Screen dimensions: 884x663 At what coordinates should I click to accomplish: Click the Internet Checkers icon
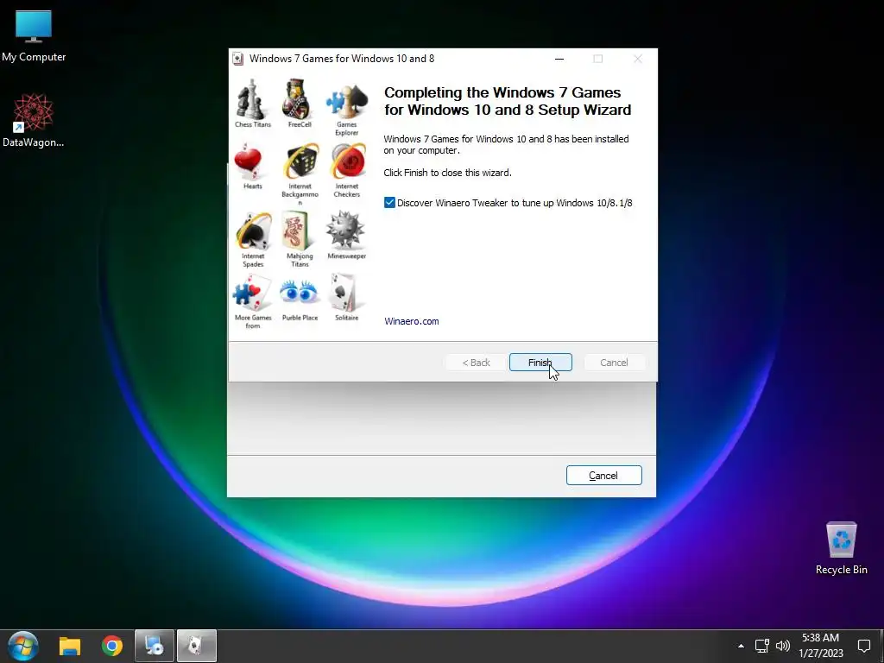347,161
